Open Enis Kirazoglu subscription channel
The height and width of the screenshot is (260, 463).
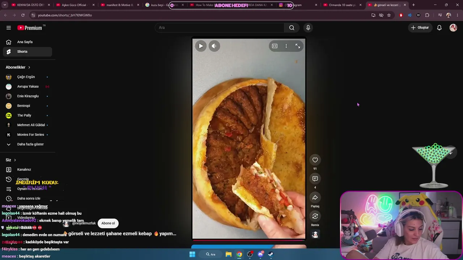pyautogui.click(x=27, y=96)
